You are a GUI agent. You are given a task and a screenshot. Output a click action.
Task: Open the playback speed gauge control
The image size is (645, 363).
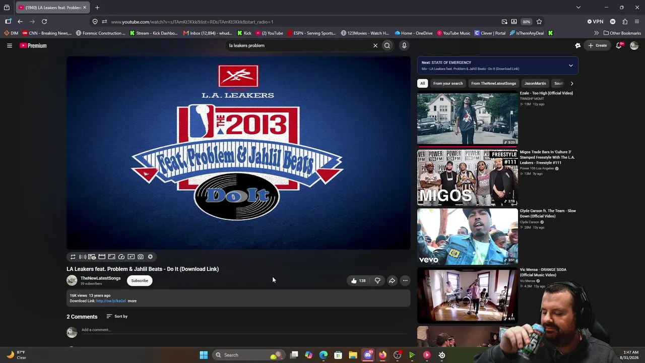[121, 257]
